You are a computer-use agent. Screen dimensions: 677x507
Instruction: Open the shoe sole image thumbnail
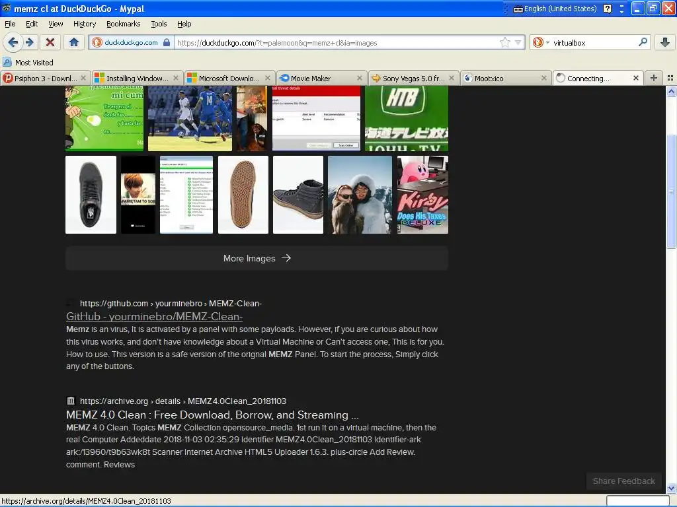243,195
